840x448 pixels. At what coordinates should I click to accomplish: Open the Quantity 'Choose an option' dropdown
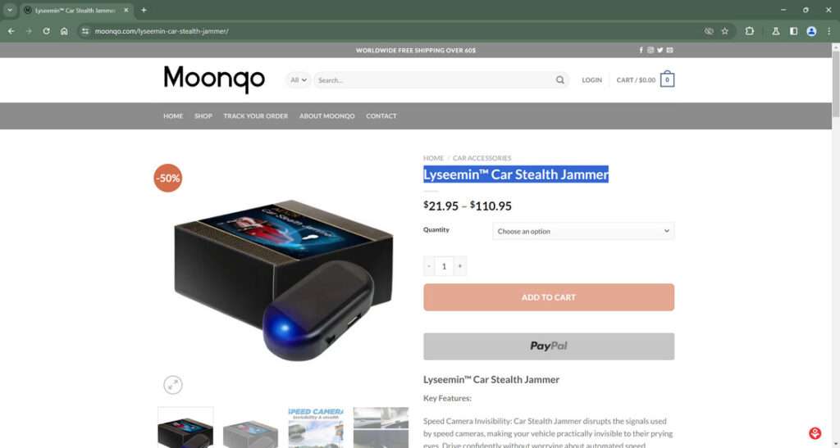[x=583, y=231]
